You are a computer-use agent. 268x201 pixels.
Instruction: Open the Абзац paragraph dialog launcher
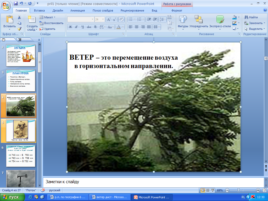tap(173, 34)
